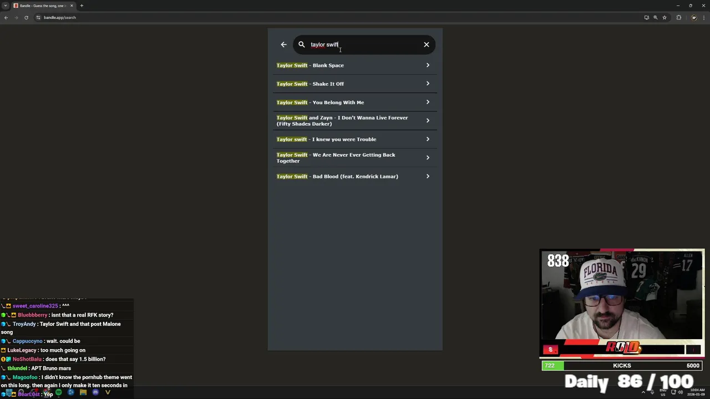Click the browser Forward button
710x399 pixels.
(16, 17)
